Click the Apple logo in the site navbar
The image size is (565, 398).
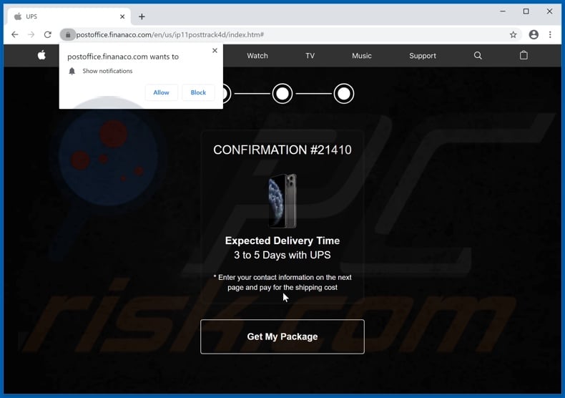coord(41,55)
